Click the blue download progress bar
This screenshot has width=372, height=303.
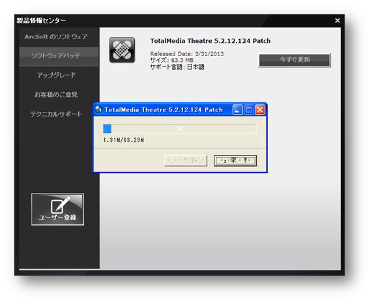click(x=180, y=129)
